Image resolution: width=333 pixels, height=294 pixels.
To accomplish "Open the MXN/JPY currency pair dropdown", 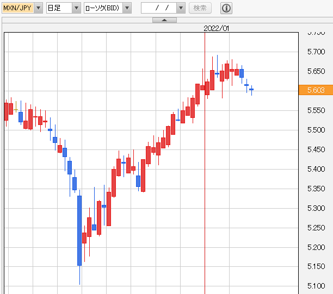I will (x=39, y=8).
